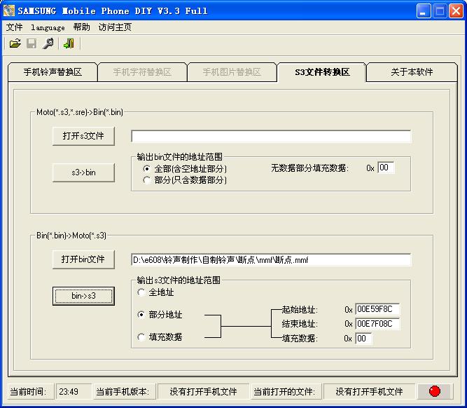Select the 填充数据 radio option
Viewport: 467px width, 408px height.
coord(160,337)
